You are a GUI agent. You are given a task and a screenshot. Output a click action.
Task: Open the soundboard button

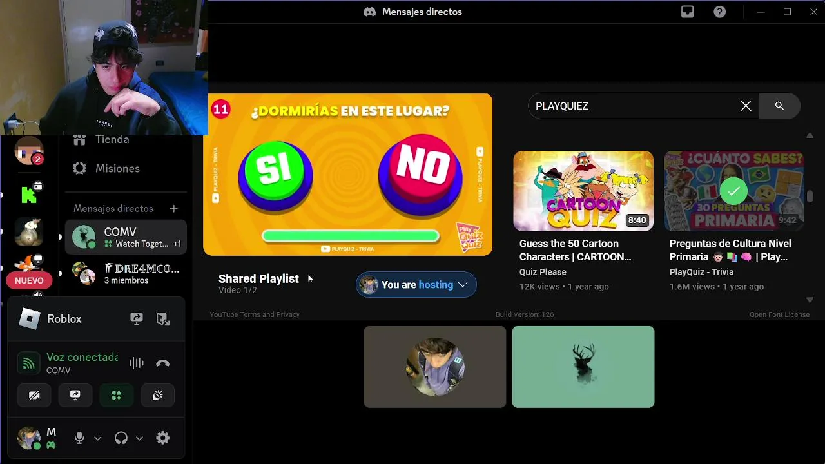point(158,395)
